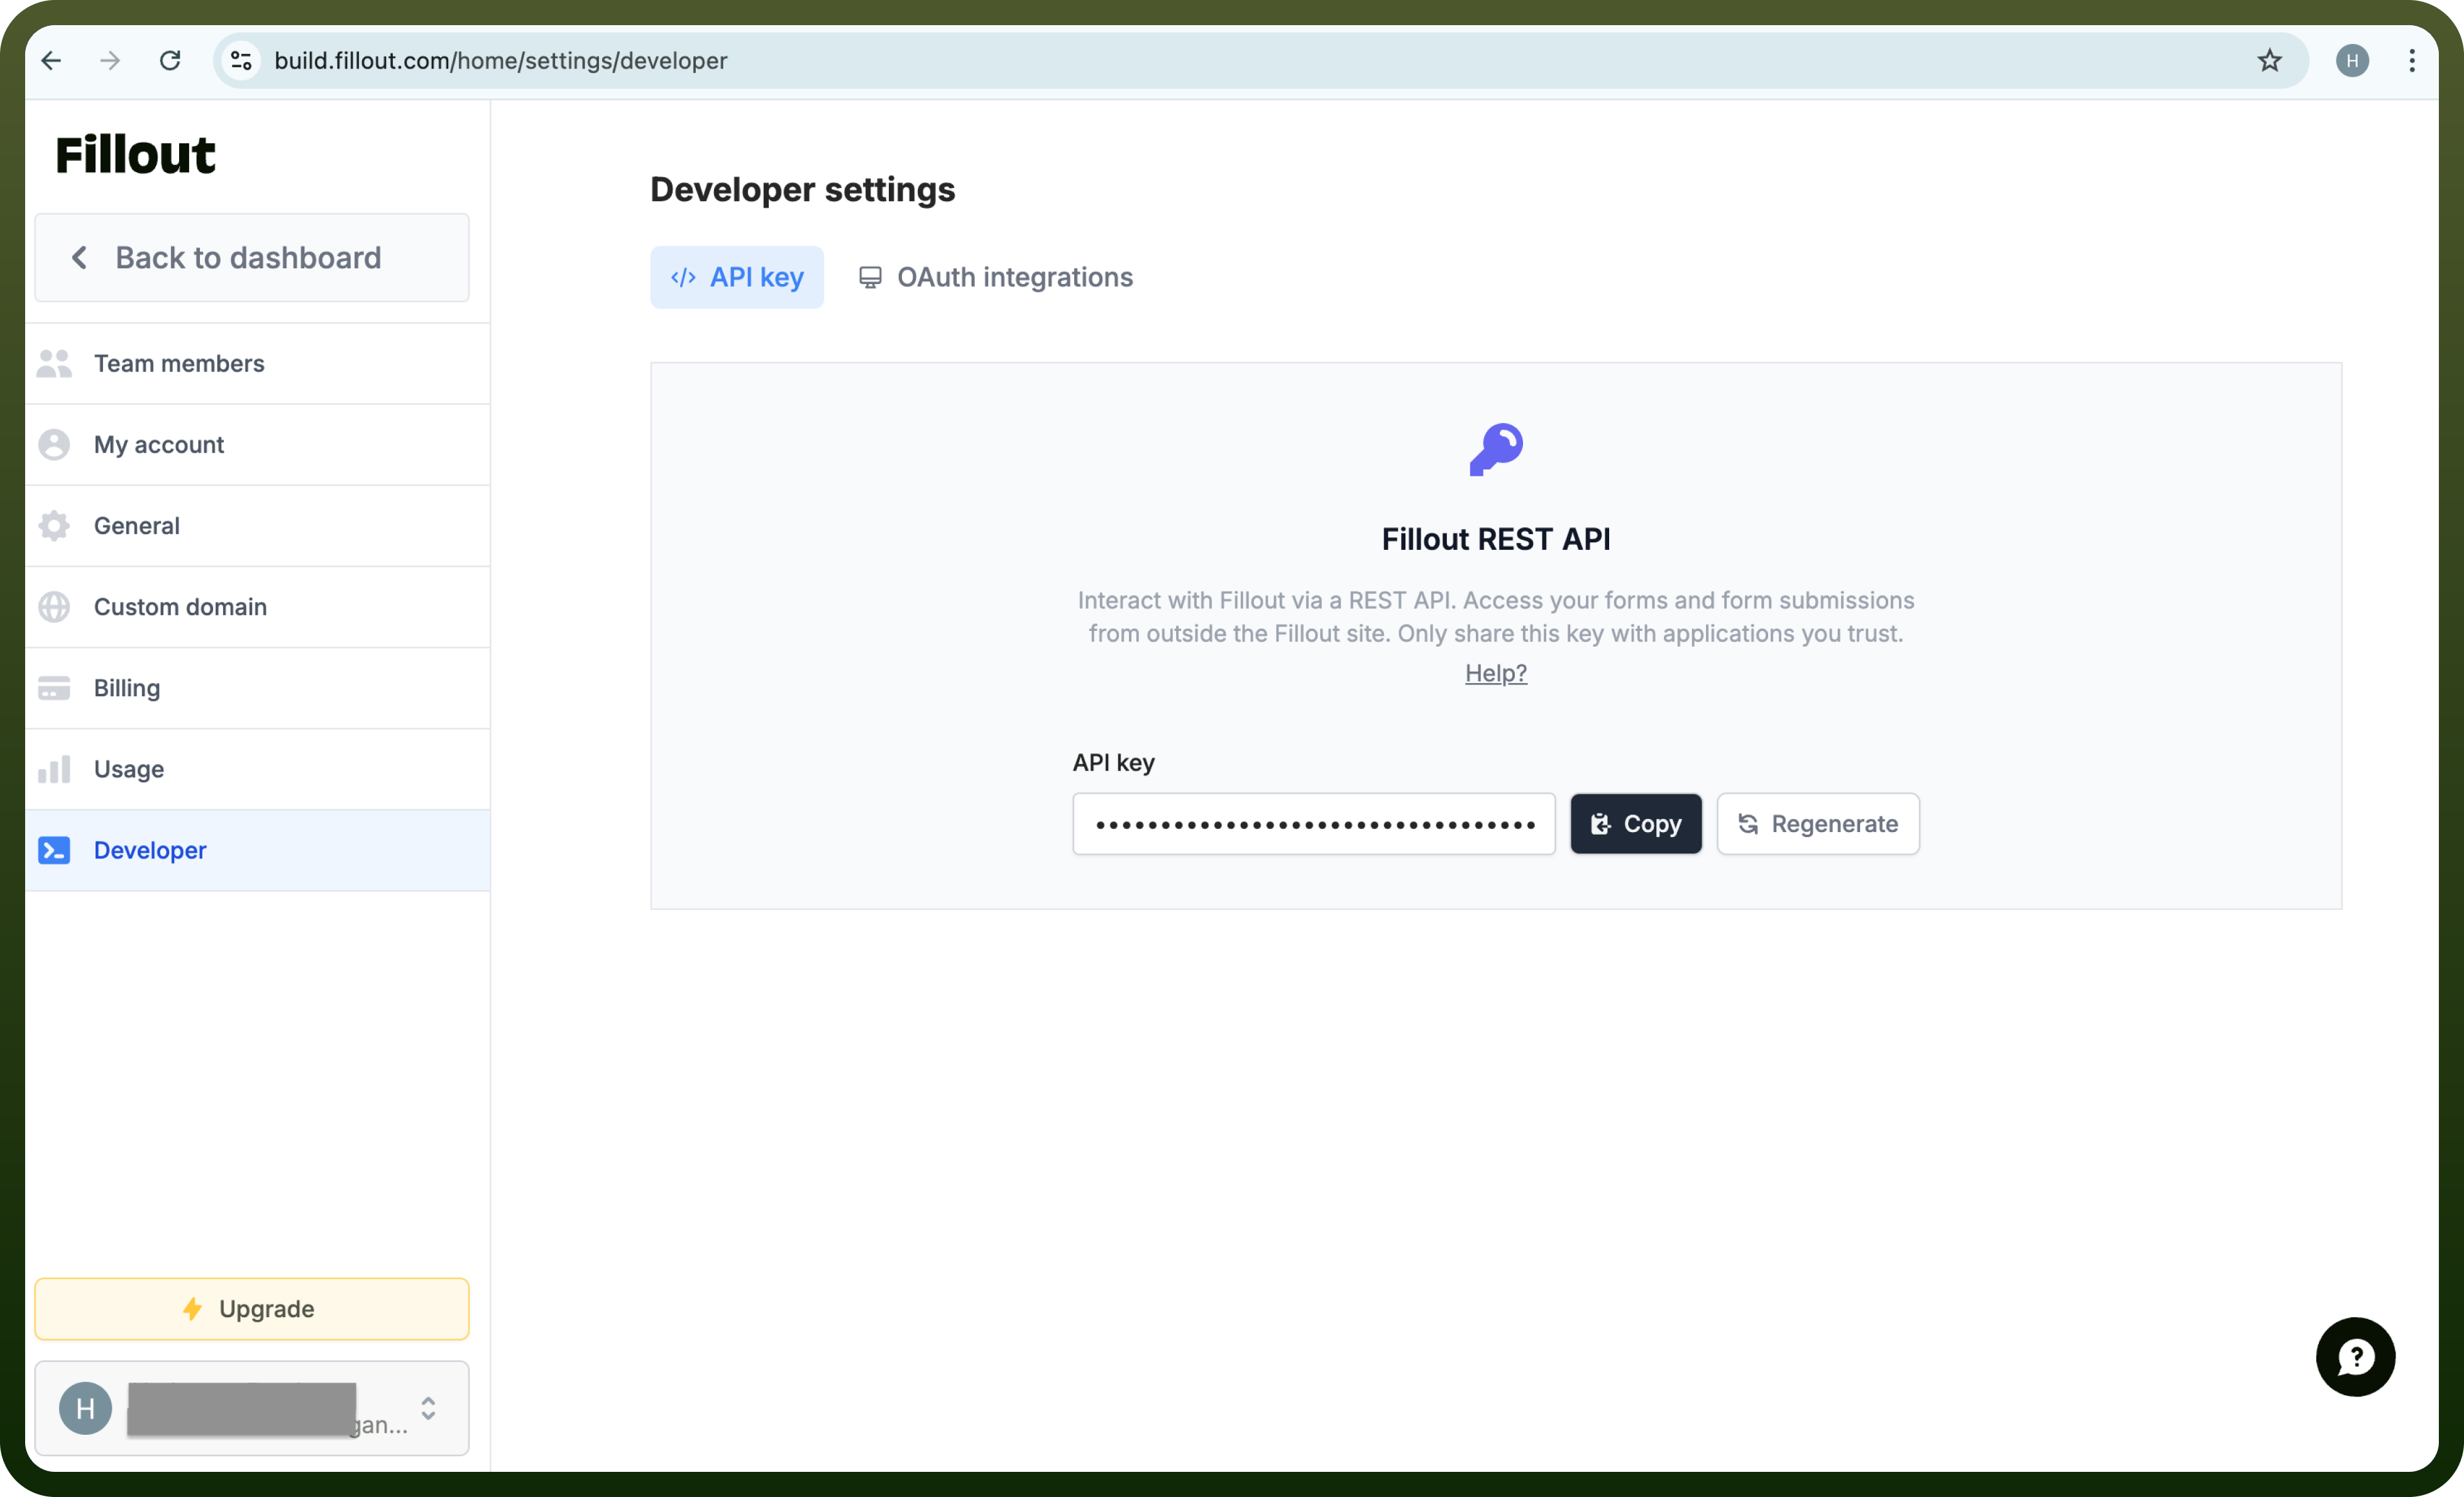Click the Usage bar chart icon

tap(54, 769)
